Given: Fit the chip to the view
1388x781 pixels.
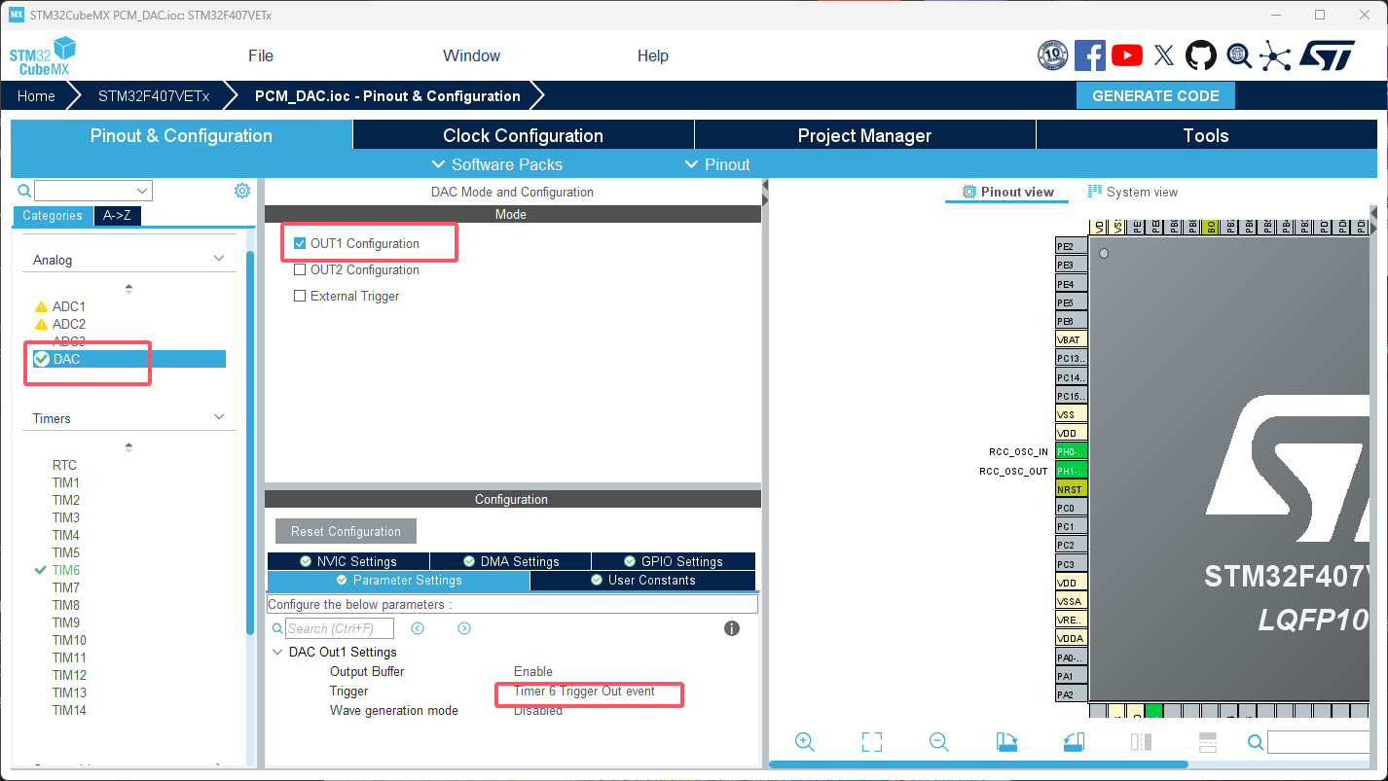Looking at the screenshot, I should [x=872, y=742].
